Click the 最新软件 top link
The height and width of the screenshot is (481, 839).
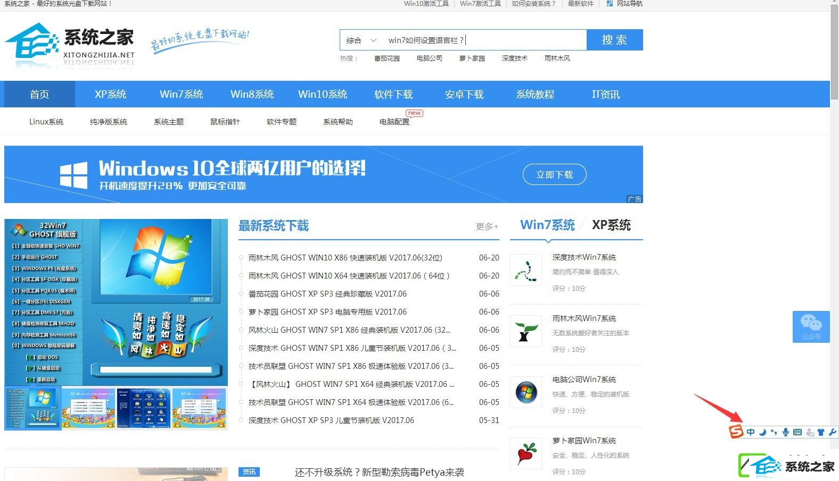coord(580,4)
